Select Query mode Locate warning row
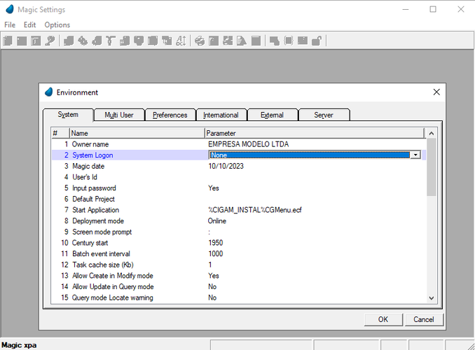The height and width of the screenshot is (350, 475). 238,297
